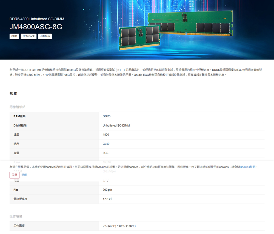Image resolution: width=274 pixels, height=234 pixels.
Task: Select the 4800 speed value
Action: pos(106,135)
